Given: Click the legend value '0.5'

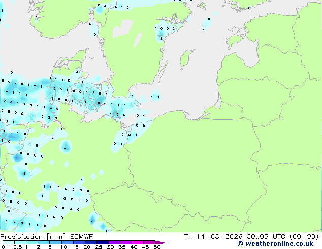Looking at the screenshot, I should [18, 247].
